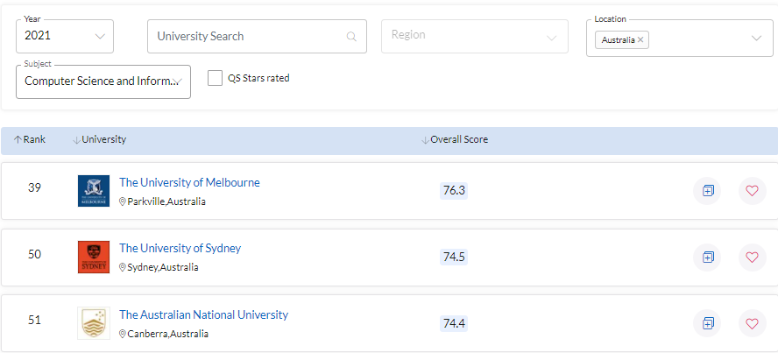Click the search magnifier icon

click(351, 37)
